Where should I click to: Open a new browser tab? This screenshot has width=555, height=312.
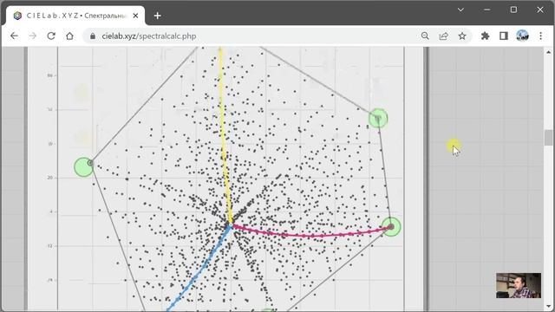[x=158, y=16]
